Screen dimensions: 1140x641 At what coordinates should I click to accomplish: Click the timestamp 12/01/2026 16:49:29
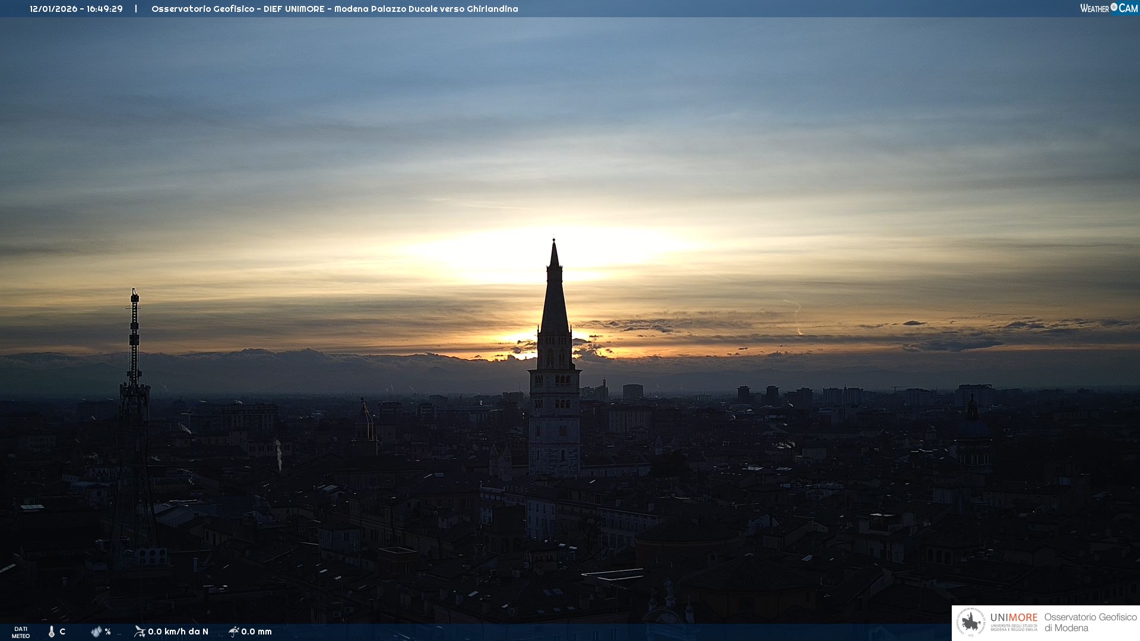pos(76,9)
